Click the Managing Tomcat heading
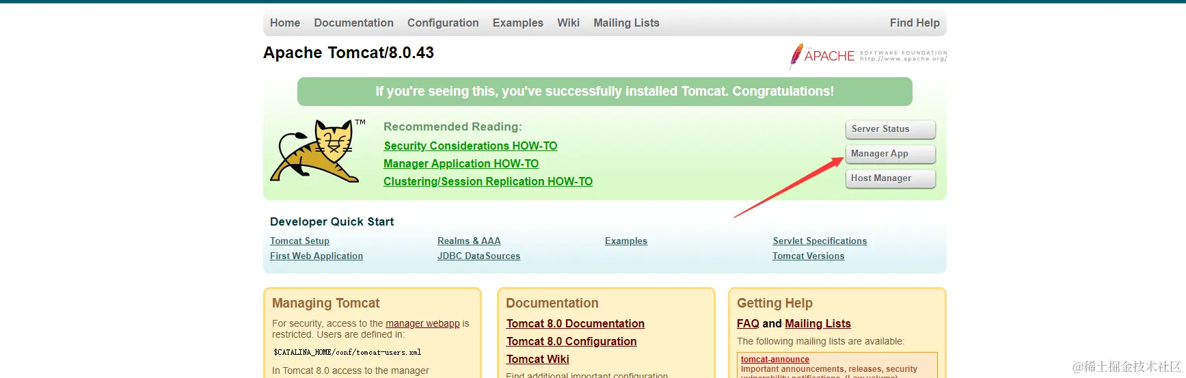The height and width of the screenshot is (378, 1186). pyautogui.click(x=325, y=303)
